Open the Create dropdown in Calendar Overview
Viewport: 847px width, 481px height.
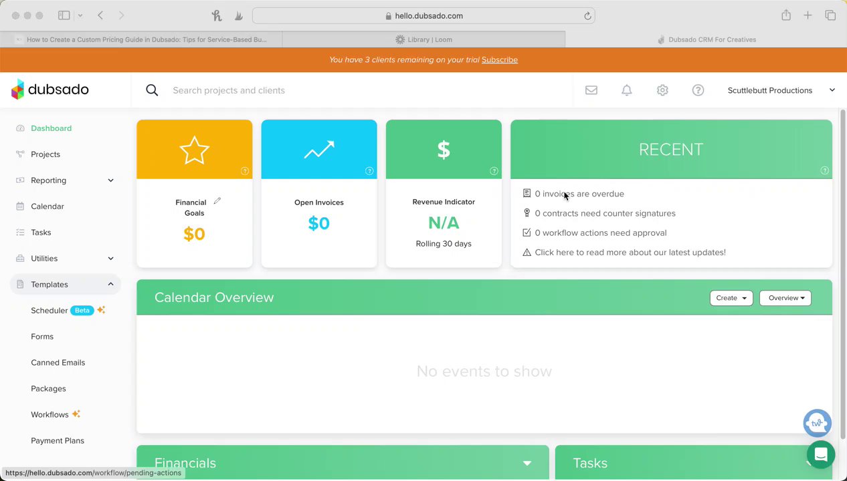tap(731, 298)
